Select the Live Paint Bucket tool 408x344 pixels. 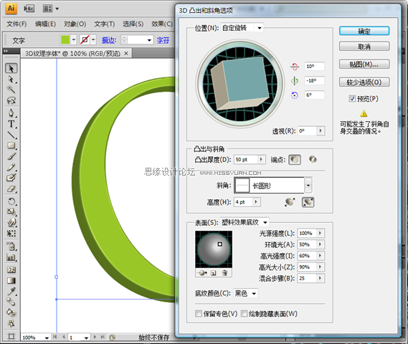click(11, 312)
